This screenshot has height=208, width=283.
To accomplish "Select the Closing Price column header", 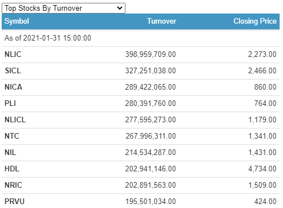I will (x=255, y=21).
